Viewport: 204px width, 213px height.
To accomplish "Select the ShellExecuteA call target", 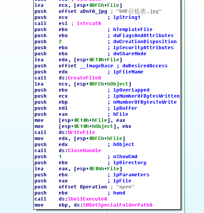I will pos(87,199).
